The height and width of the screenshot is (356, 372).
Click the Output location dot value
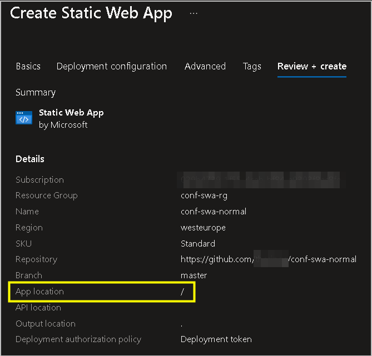pyautogui.click(x=181, y=326)
